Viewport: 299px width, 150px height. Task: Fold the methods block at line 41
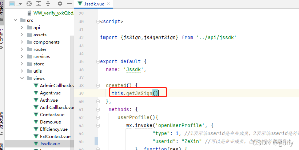[x=98, y=110]
